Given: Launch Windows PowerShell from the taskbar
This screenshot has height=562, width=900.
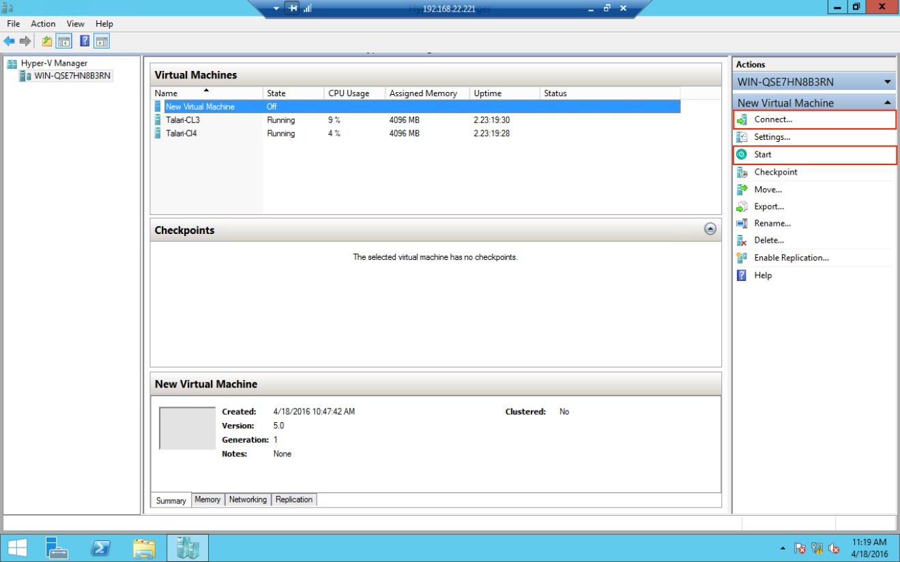Looking at the screenshot, I should click(101, 548).
